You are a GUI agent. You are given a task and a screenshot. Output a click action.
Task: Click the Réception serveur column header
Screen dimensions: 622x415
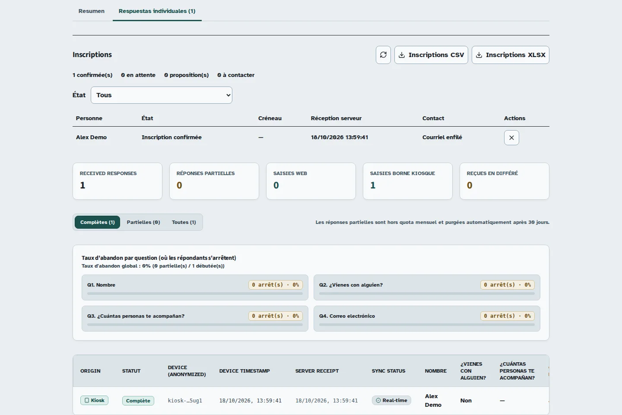click(x=336, y=118)
